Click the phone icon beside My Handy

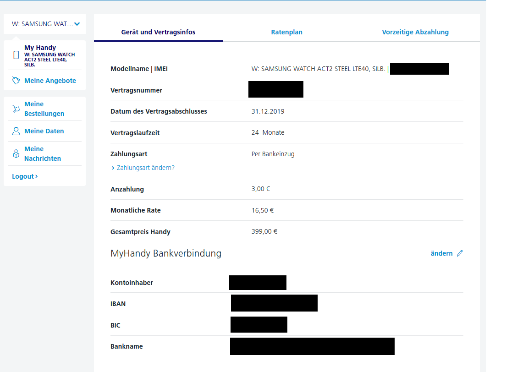coord(16,55)
